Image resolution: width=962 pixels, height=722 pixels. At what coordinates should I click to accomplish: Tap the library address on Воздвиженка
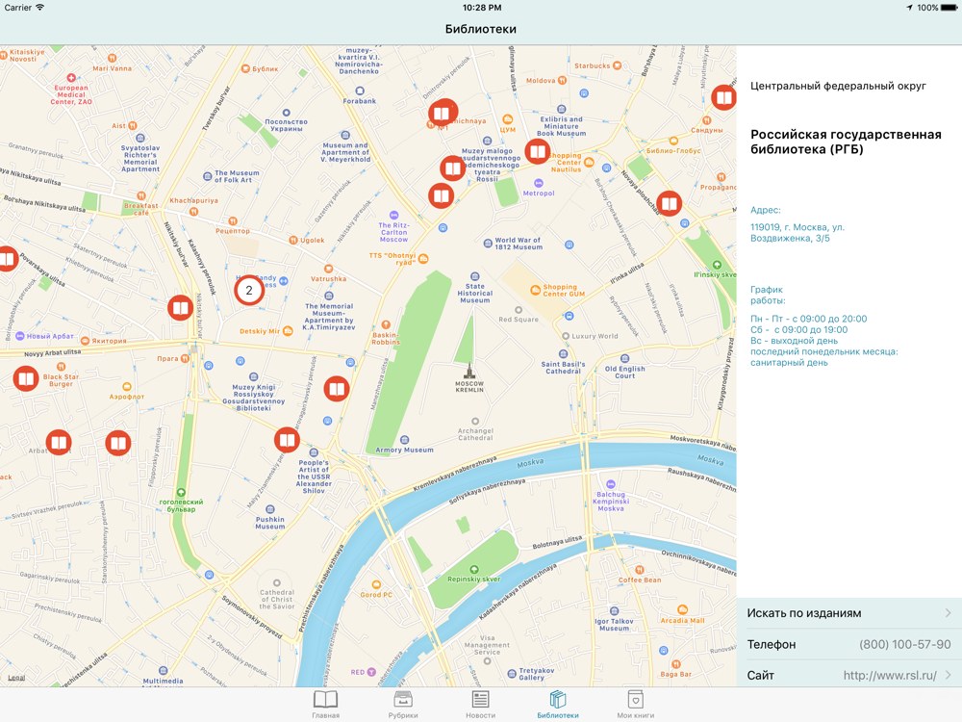coord(797,233)
